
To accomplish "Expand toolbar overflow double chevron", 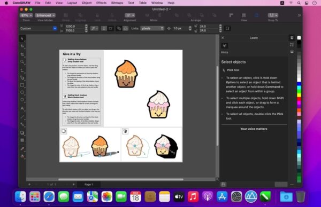I will [299, 15].
